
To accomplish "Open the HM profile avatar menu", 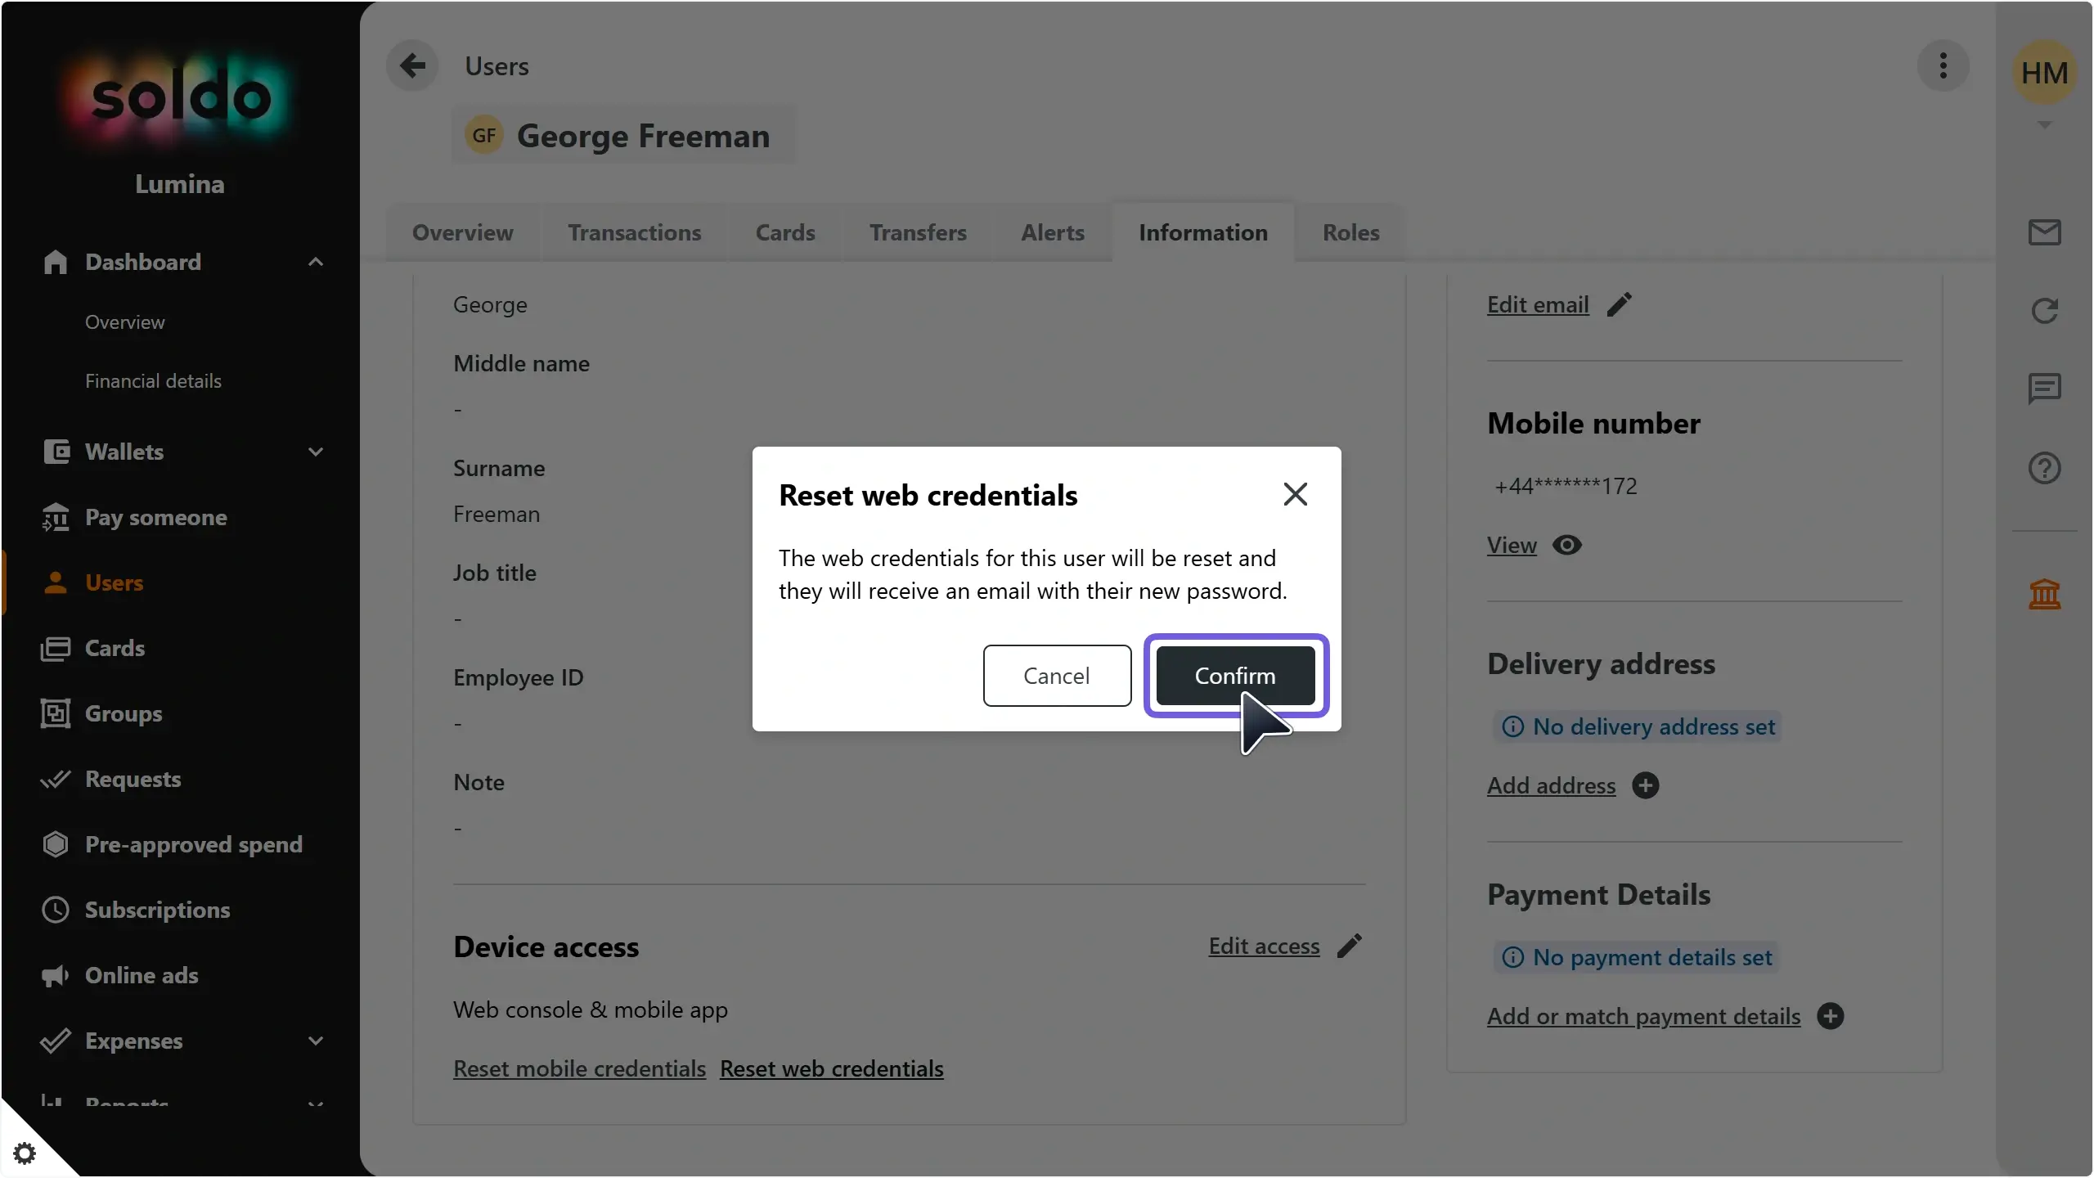I will (2044, 73).
